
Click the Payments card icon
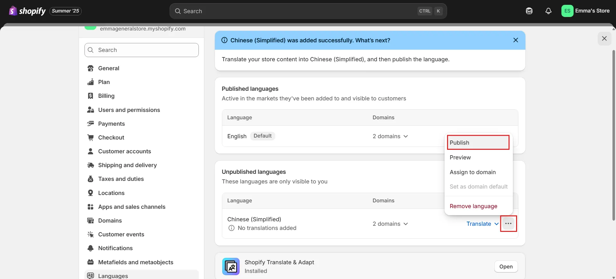point(91,124)
